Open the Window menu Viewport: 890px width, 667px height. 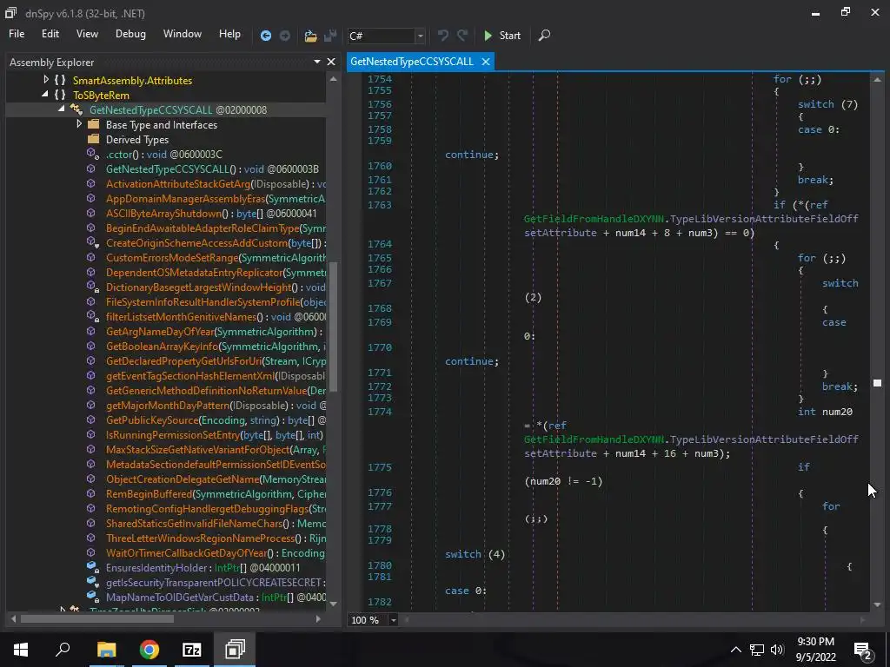183,34
